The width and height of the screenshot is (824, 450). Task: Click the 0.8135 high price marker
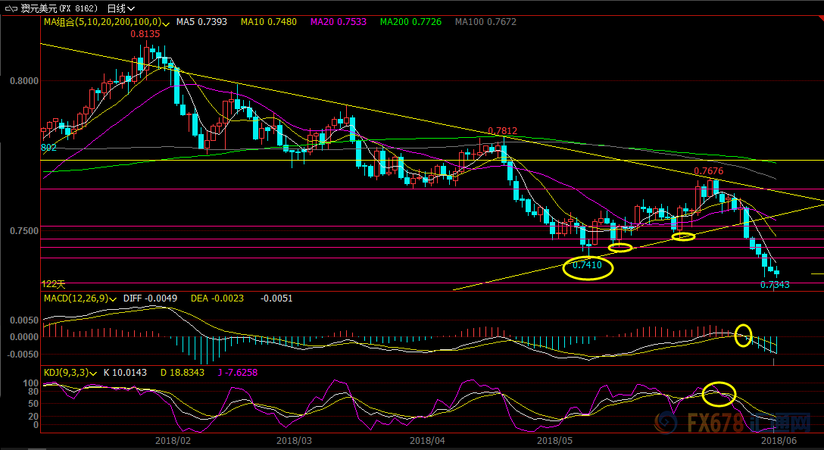coord(145,34)
